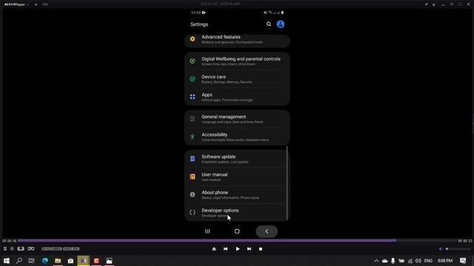
Task: Click the Developer options braces icon
Action: coord(193,213)
